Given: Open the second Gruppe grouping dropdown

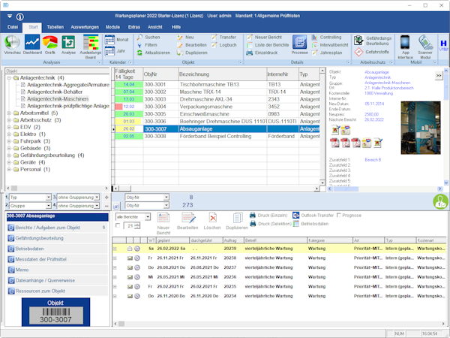Looking at the screenshot, I should (x=48, y=206).
